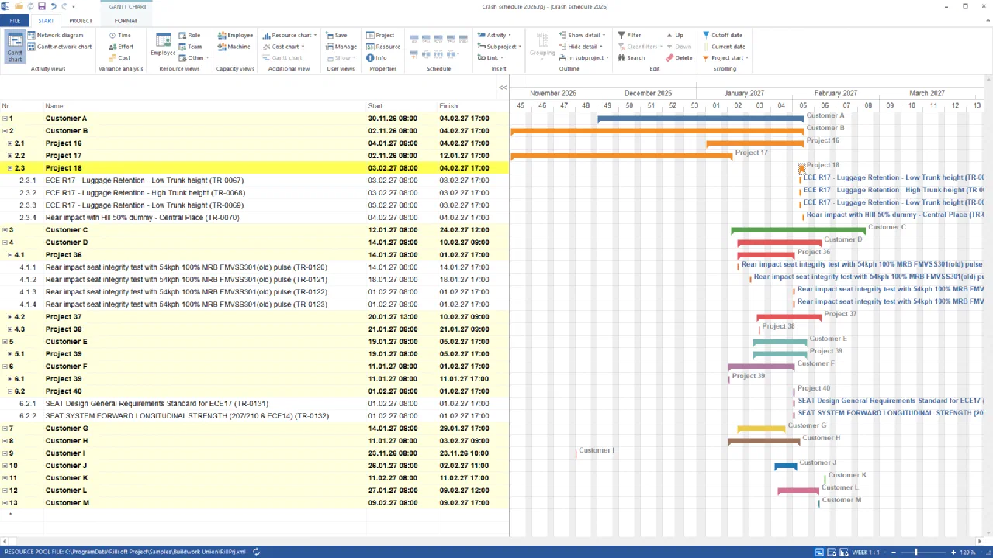Collapse Project 18 subtree
Image resolution: width=993 pixels, height=558 pixels.
click(x=10, y=168)
